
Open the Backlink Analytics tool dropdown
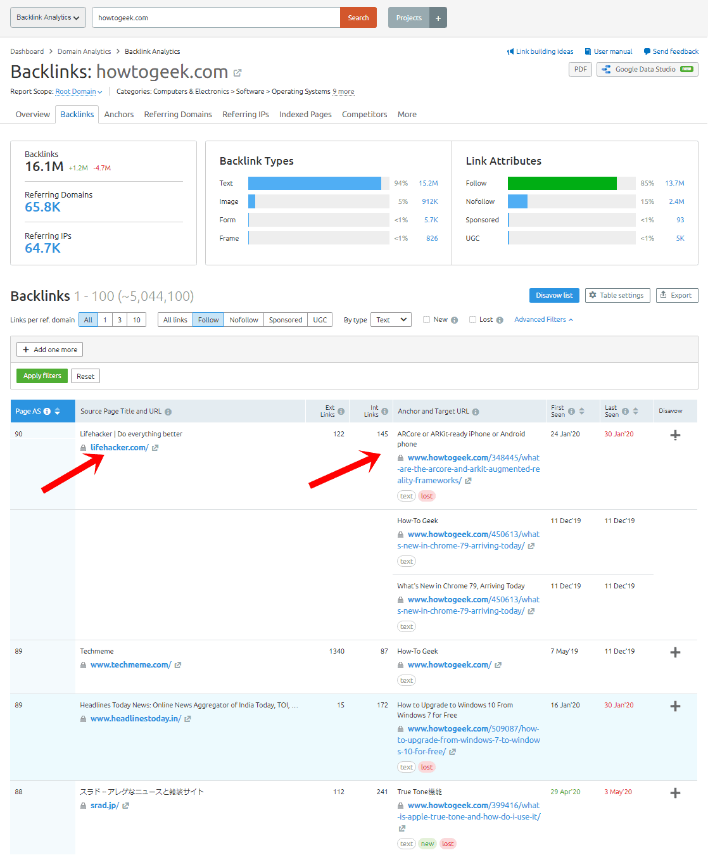click(48, 18)
